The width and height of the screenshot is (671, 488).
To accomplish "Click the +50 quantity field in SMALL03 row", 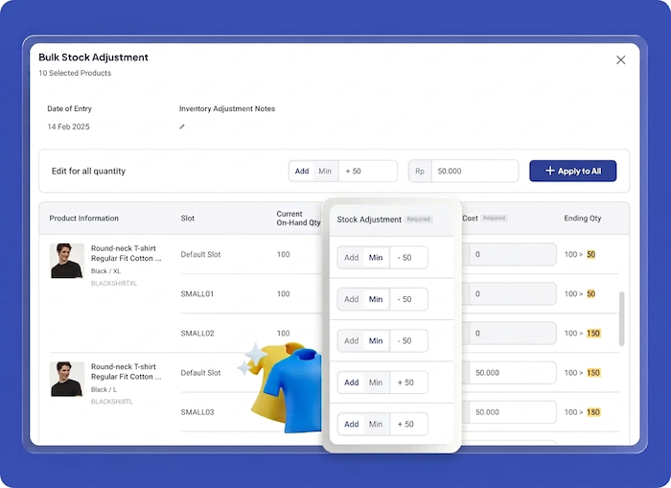I will 408,424.
